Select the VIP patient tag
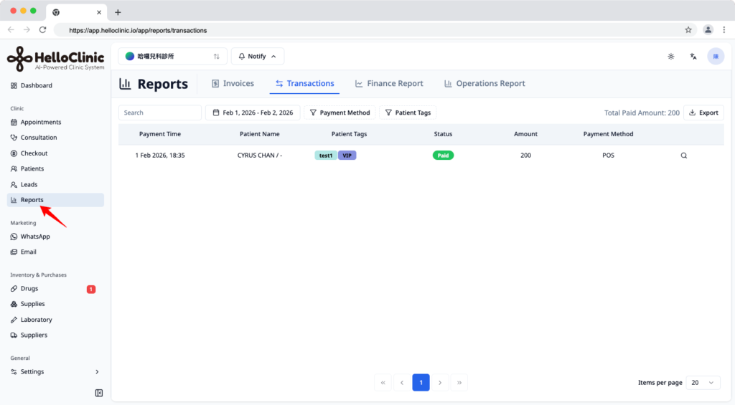This screenshot has width=735, height=405. 347,156
